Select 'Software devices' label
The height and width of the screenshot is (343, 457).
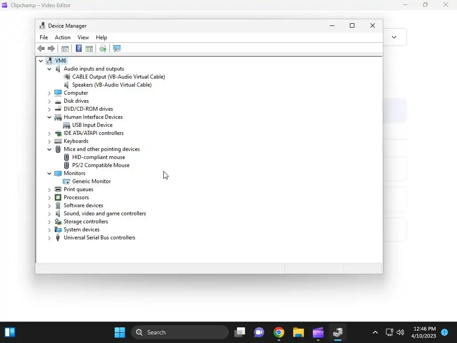coord(83,205)
